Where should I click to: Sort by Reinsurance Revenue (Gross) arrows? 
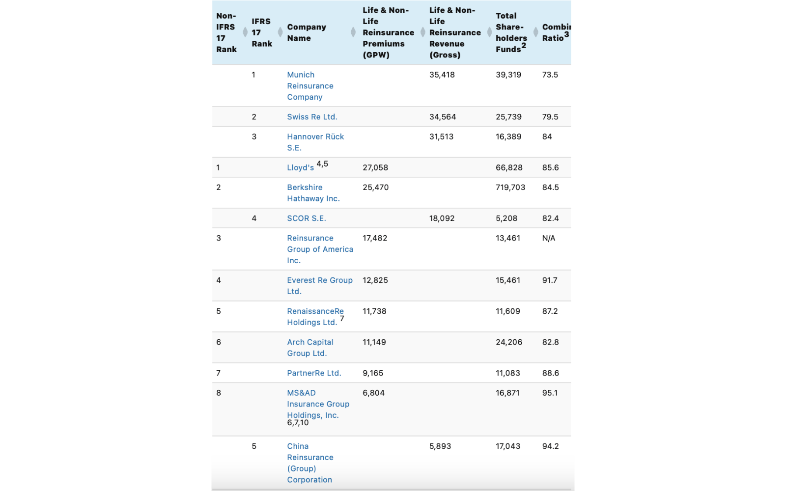click(x=489, y=32)
